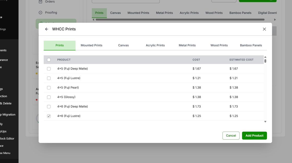292x163 pixels.
Task: Click the COST column header
Action: pos(196,60)
